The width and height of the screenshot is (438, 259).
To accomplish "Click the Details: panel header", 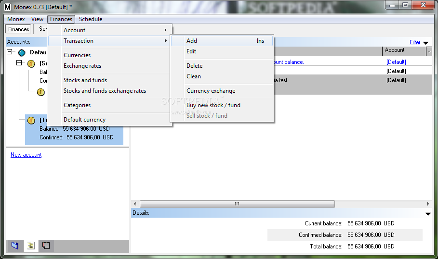I will 281,213.
